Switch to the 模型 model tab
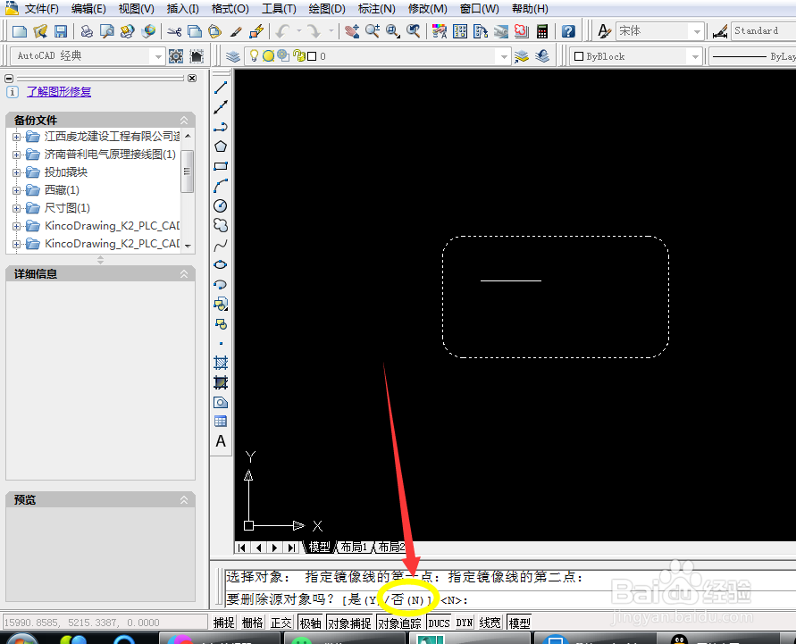This screenshot has width=796, height=644. pos(319,547)
